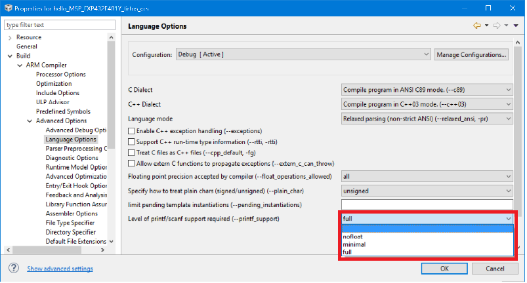Open the Configuration Debug dropdown
Viewport: 527px width, 283px height.
(x=303, y=54)
